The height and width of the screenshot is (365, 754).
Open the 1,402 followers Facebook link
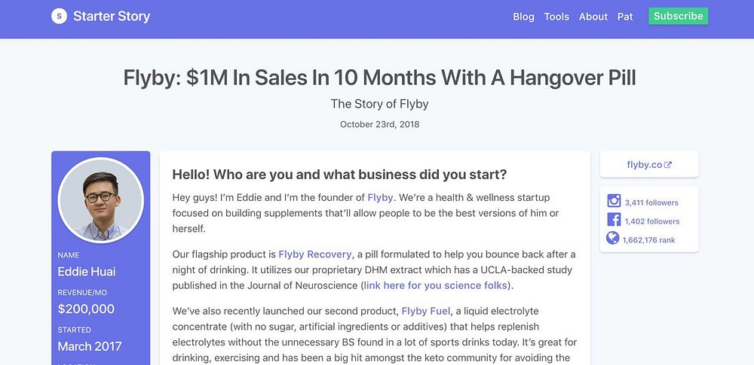(x=652, y=221)
